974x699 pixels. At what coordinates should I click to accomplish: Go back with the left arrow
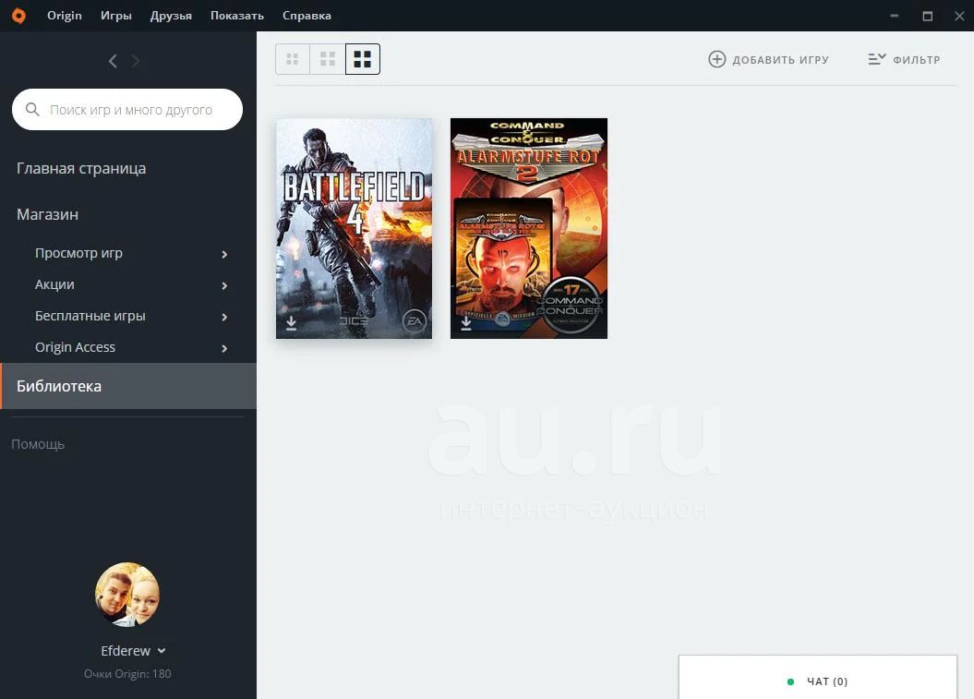[x=113, y=61]
